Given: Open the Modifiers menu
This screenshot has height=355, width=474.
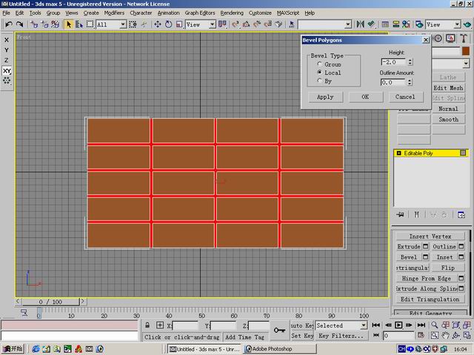Looking at the screenshot, I should (x=114, y=13).
